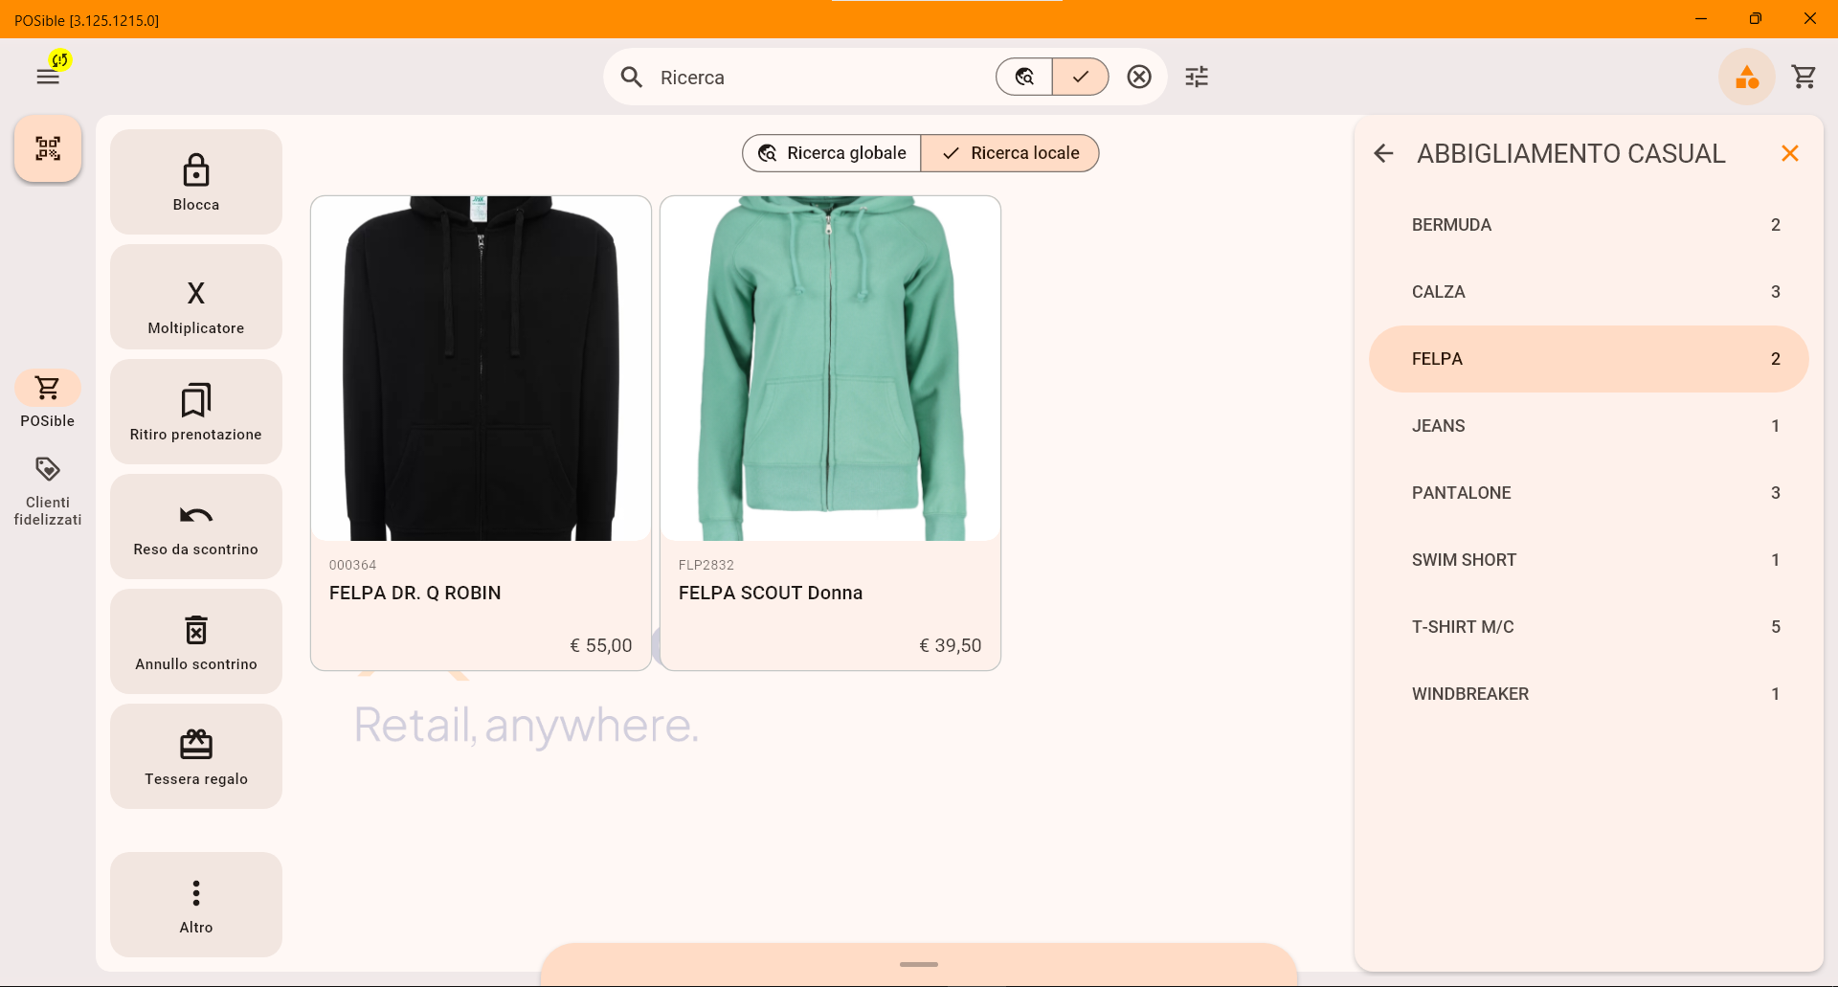Click the magnifier search icon
The width and height of the screenshot is (1838, 987).
(x=632, y=77)
